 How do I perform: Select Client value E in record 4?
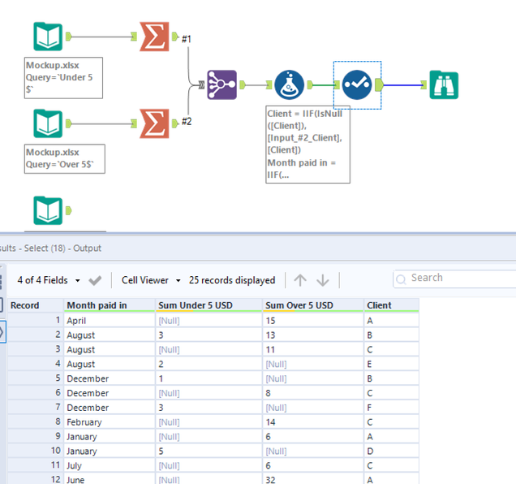point(391,364)
